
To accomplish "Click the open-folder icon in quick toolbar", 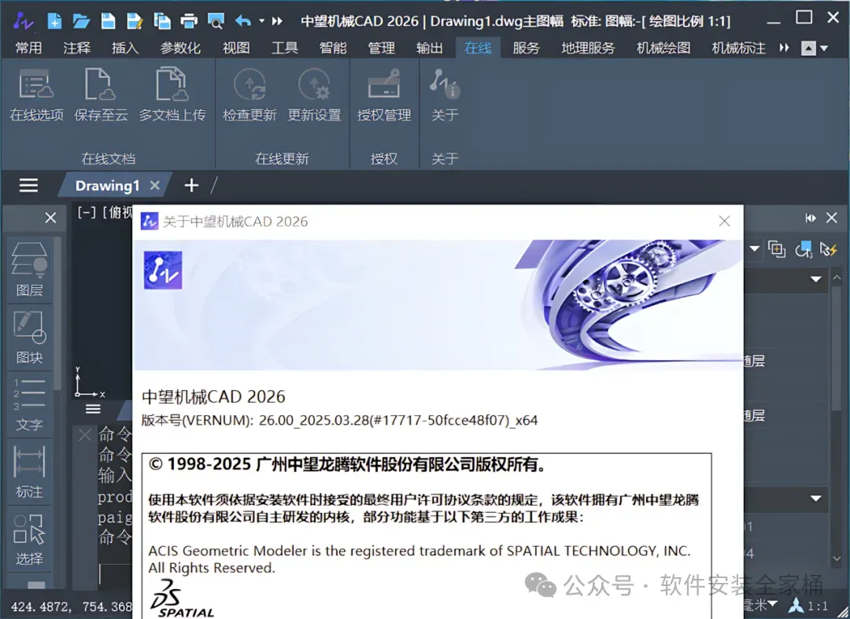I will [81, 21].
